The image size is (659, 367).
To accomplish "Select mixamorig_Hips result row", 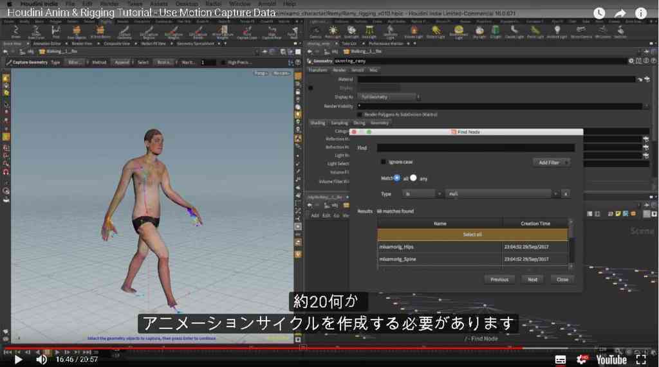I will pos(472,247).
